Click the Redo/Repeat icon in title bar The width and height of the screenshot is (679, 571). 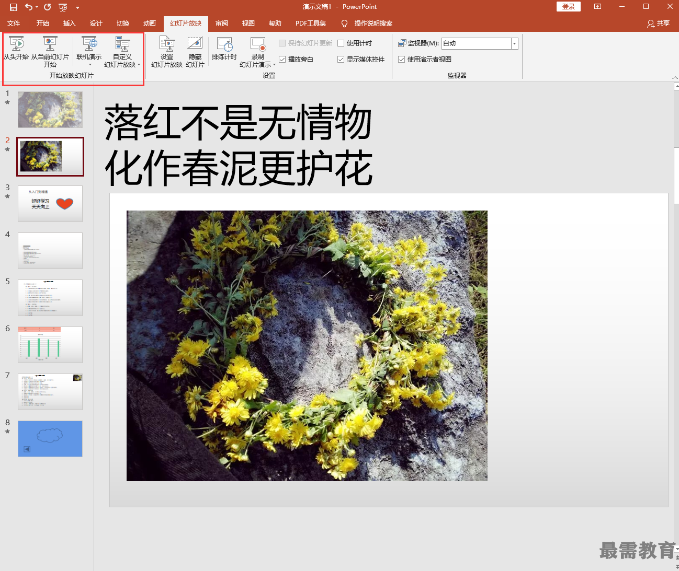coord(48,7)
